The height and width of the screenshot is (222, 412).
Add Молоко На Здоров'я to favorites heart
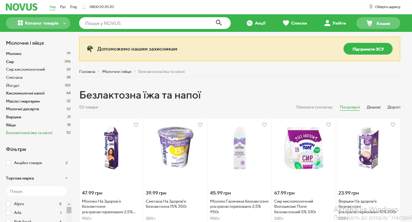pos(136,125)
